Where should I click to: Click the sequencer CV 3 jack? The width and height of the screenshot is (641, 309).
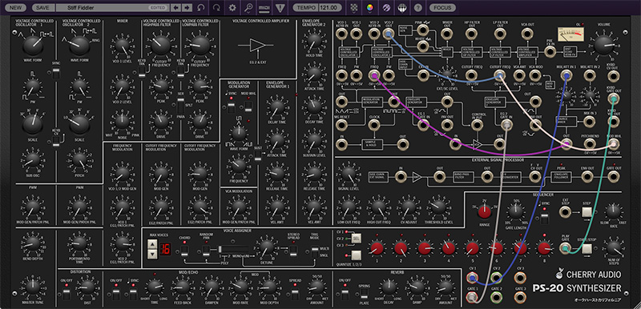pos(520,278)
